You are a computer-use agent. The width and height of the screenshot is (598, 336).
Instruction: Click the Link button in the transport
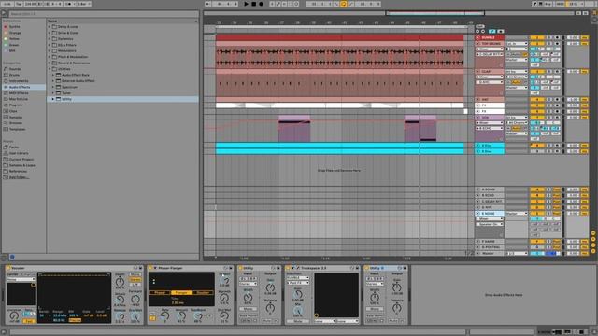click(x=7, y=4)
